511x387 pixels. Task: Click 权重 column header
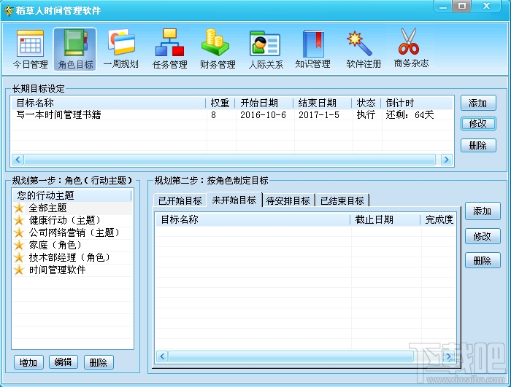(x=220, y=103)
